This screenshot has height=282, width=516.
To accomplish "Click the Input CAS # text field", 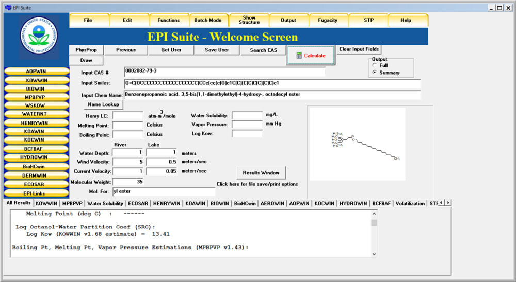I will coord(224,72).
